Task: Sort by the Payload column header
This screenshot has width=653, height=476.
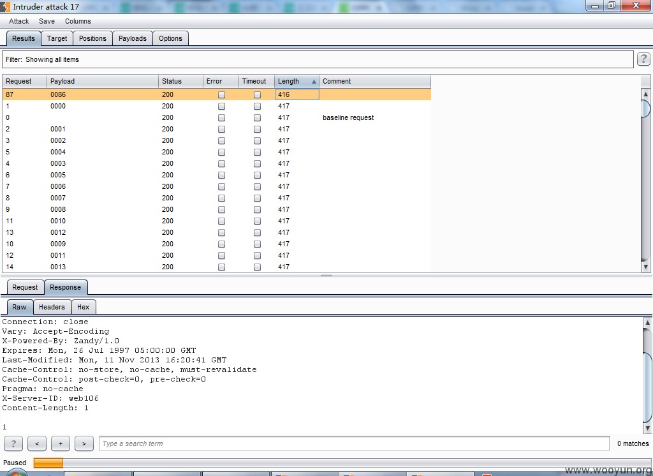Action: coord(103,81)
